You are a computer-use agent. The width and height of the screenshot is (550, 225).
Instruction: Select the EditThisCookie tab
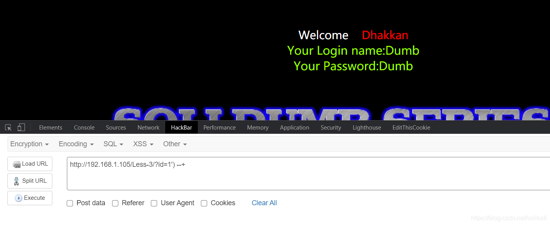411,128
